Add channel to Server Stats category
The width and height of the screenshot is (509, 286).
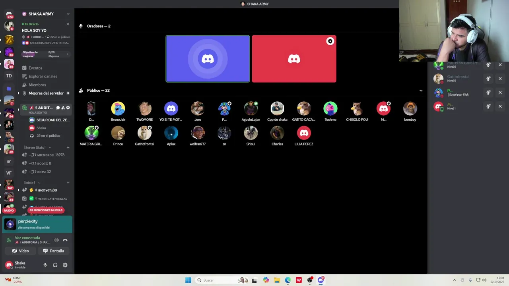click(68, 147)
